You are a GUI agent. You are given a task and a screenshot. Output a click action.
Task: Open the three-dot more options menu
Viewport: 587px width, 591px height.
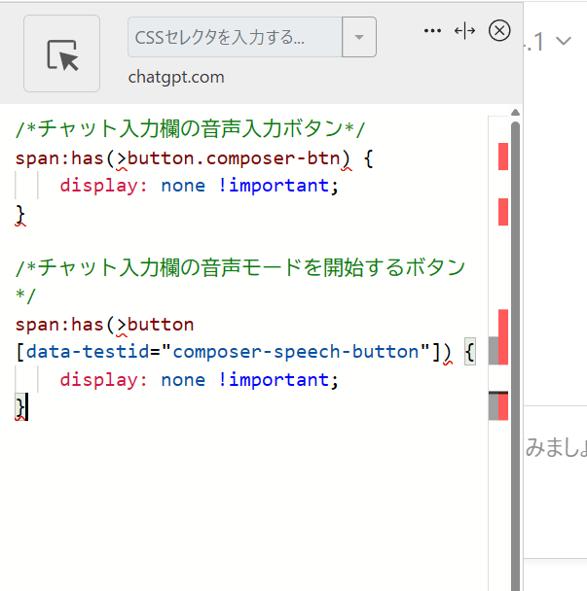point(432,30)
